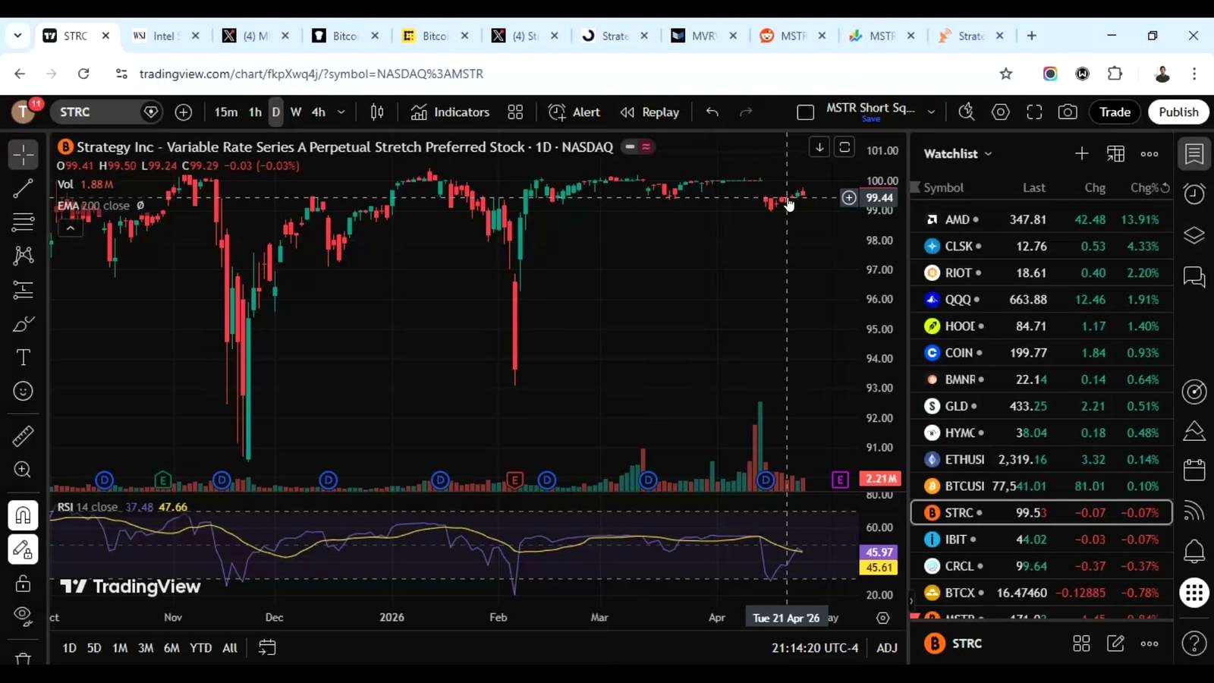Screen dimensions: 1214x683
Task: Open the watchlist more options menu
Action: click(1150, 154)
